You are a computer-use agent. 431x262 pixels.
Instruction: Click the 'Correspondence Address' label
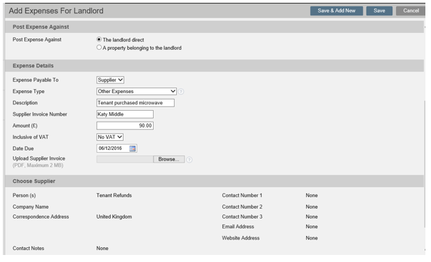coord(41,216)
